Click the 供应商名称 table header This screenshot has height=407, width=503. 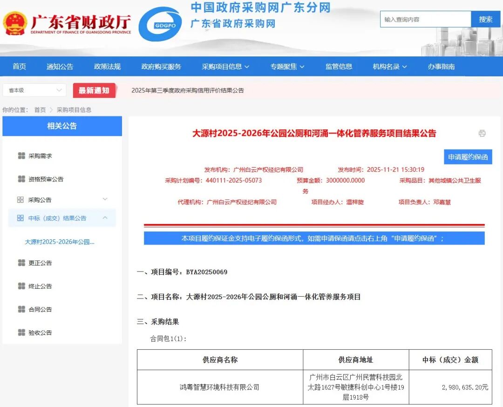[220, 360]
